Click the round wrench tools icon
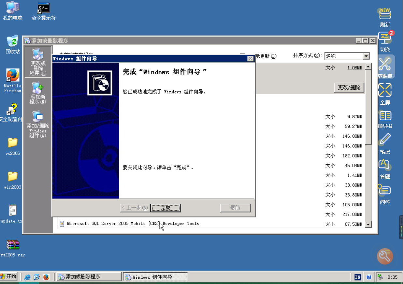Image resolution: width=403 pixels, height=284 pixels. (x=385, y=256)
